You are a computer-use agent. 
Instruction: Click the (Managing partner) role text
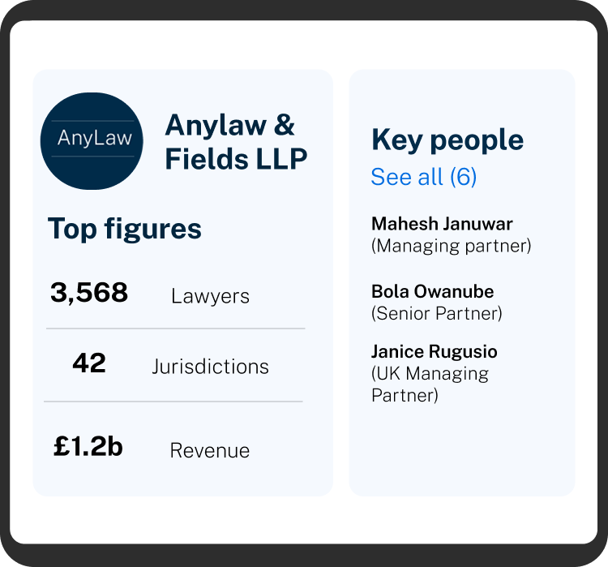click(451, 245)
